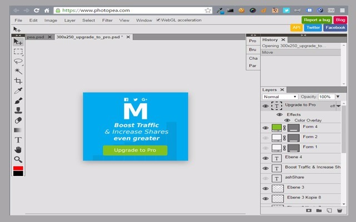
Task: Open the Twitter link button
Action: [313, 27]
